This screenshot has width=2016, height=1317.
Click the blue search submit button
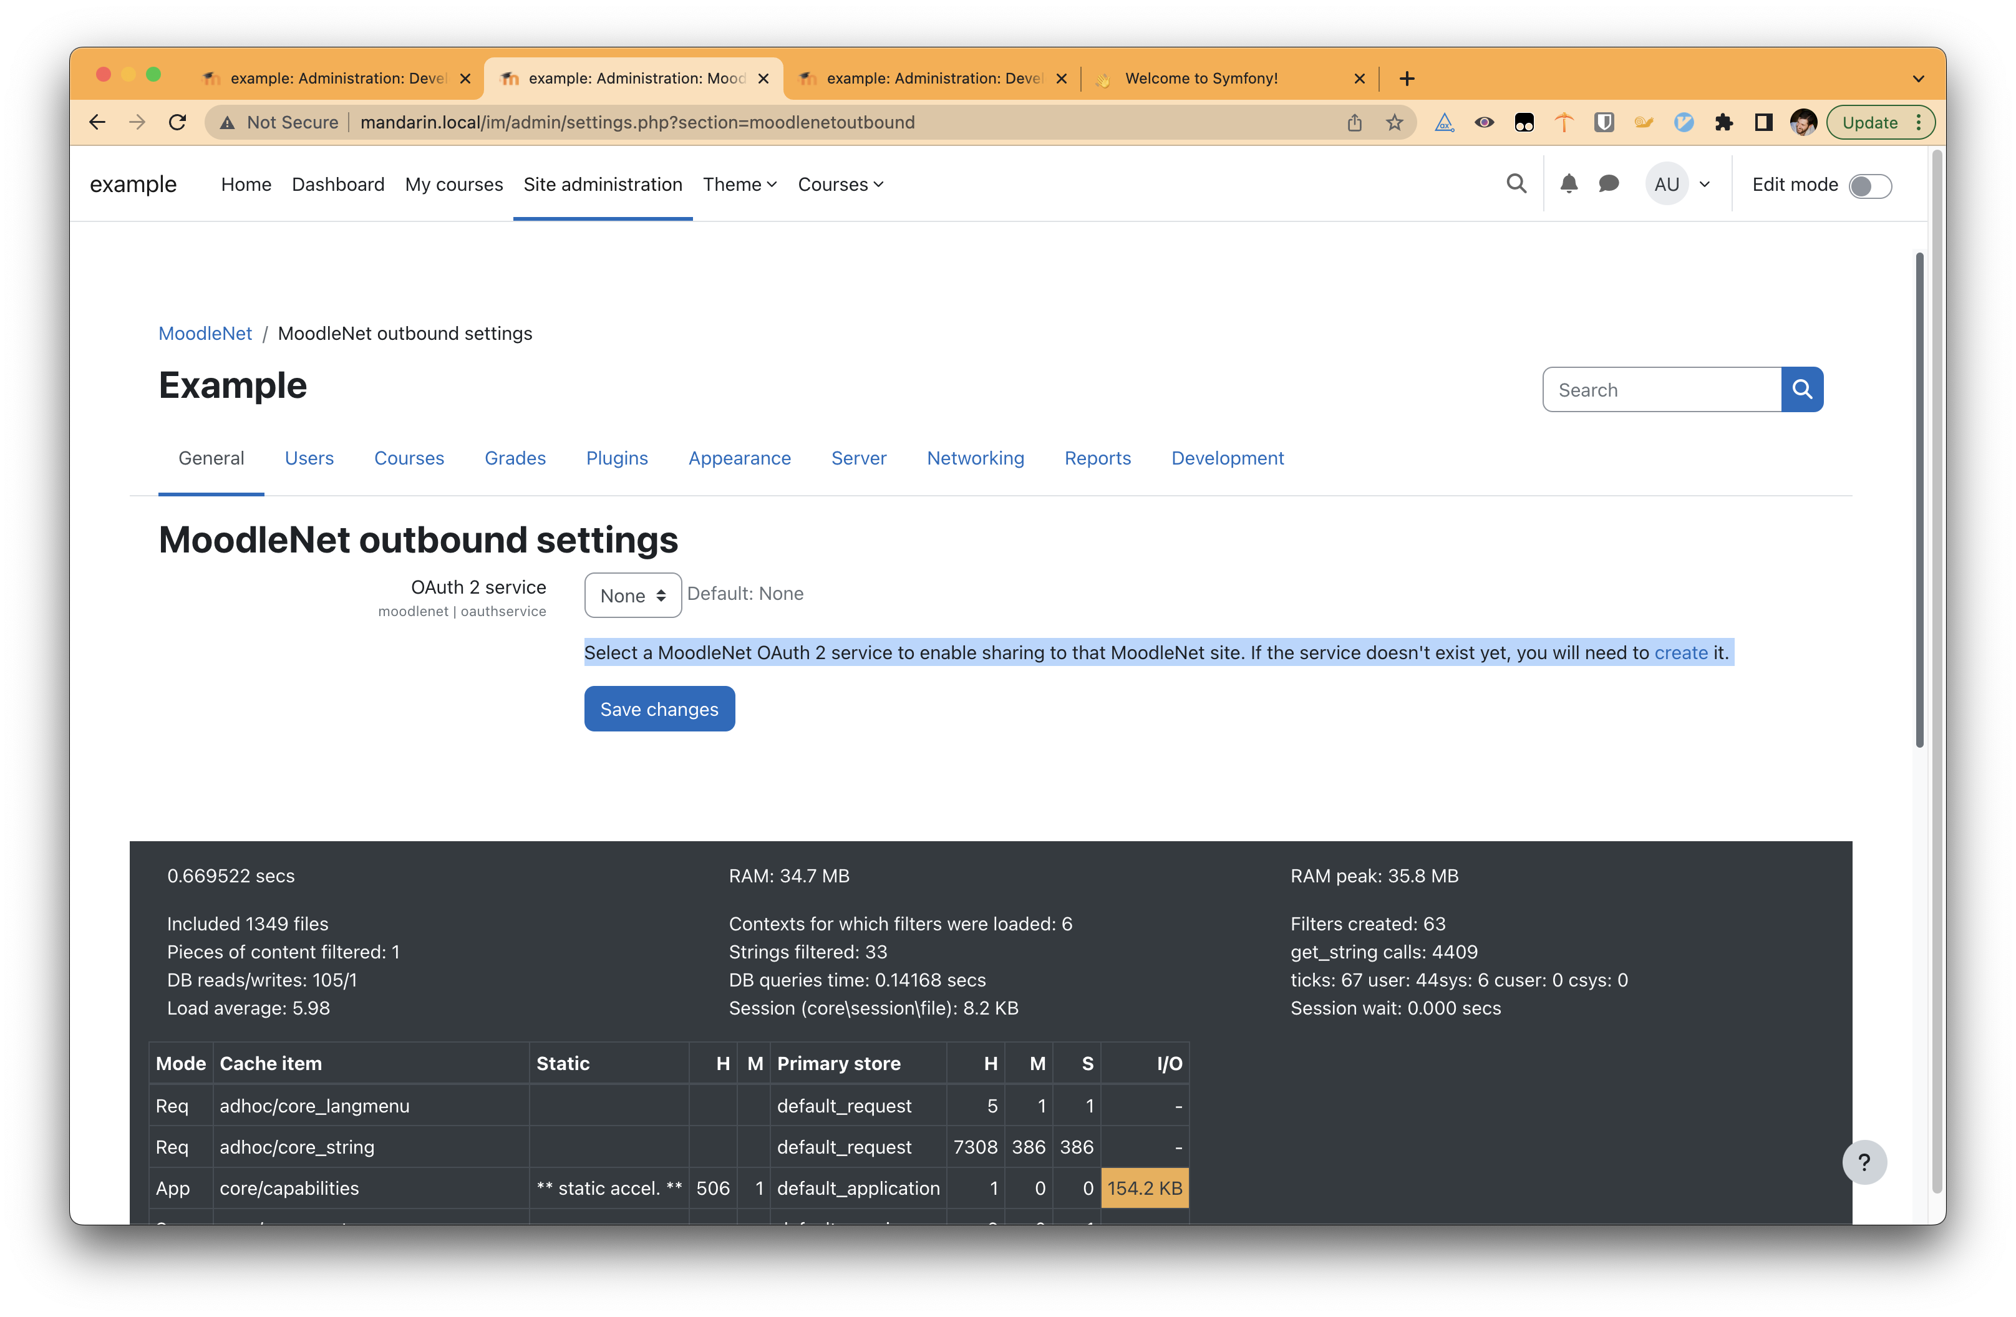pyautogui.click(x=1801, y=390)
